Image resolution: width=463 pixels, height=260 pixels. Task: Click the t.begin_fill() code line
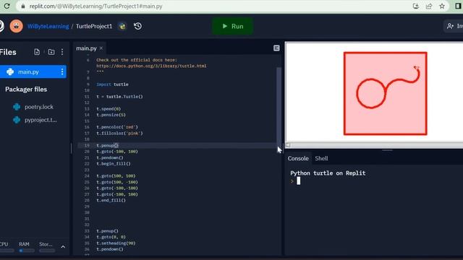click(114, 164)
